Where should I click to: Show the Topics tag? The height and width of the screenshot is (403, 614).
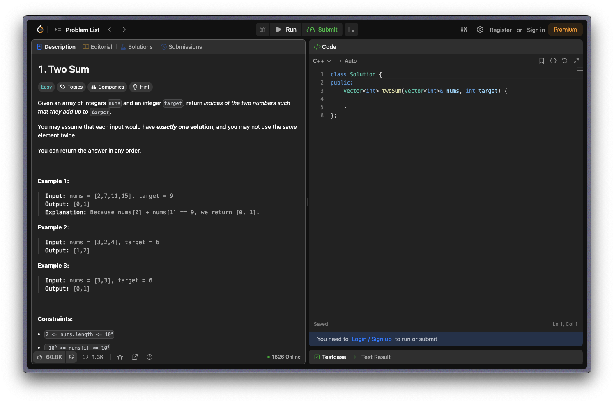(x=71, y=87)
